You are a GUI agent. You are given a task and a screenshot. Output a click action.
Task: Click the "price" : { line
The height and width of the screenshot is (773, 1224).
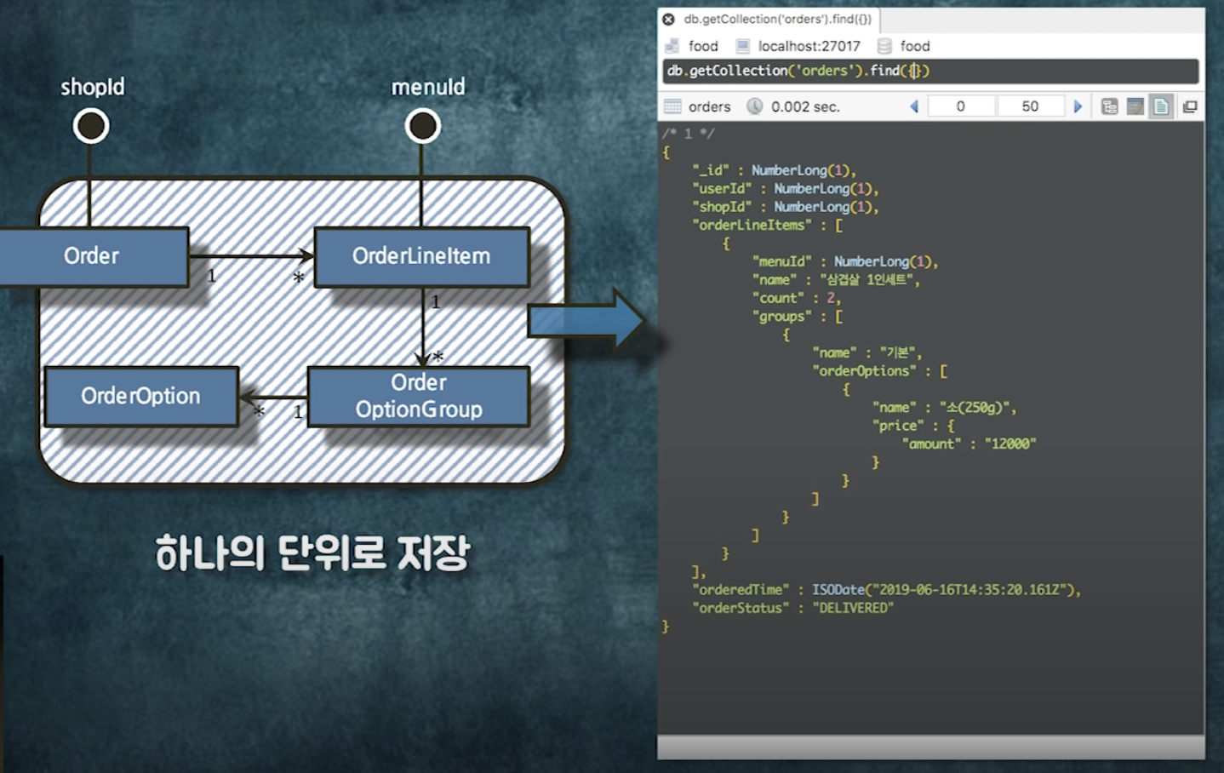pyautogui.click(x=913, y=426)
